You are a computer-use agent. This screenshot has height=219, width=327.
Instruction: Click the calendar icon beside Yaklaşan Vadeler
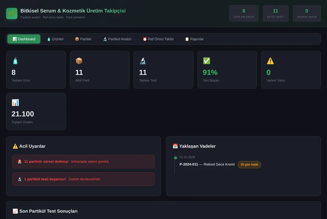[175, 146]
